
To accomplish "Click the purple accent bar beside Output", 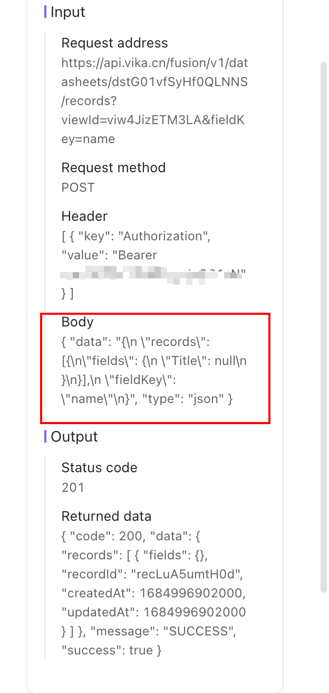I will click(x=45, y=437).
